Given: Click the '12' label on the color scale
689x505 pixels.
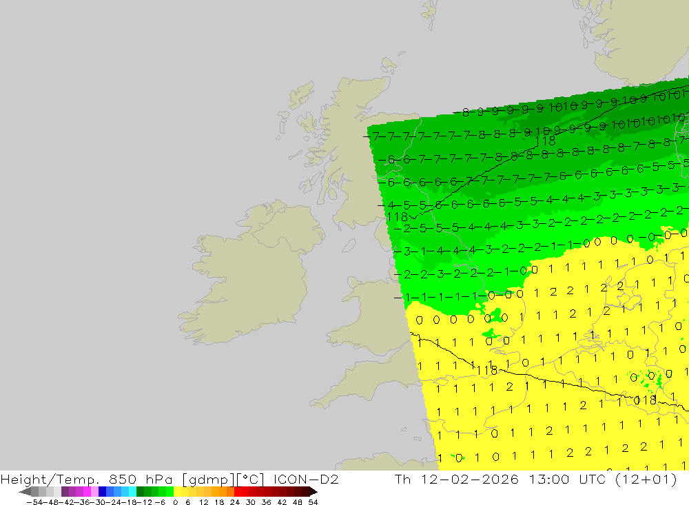Looking at the screenshot, I should click(x=204, y=502).
